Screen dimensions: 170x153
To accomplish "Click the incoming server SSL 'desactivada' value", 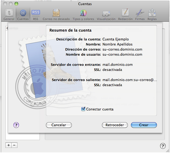I will 112,70.
